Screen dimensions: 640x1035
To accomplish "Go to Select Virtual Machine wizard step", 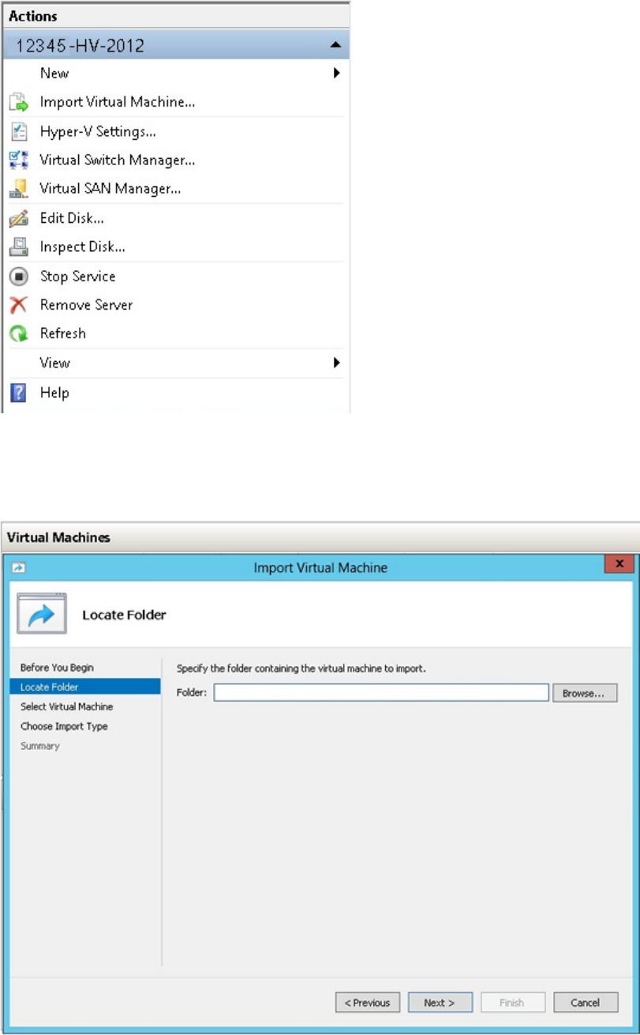I will (66, 706).
